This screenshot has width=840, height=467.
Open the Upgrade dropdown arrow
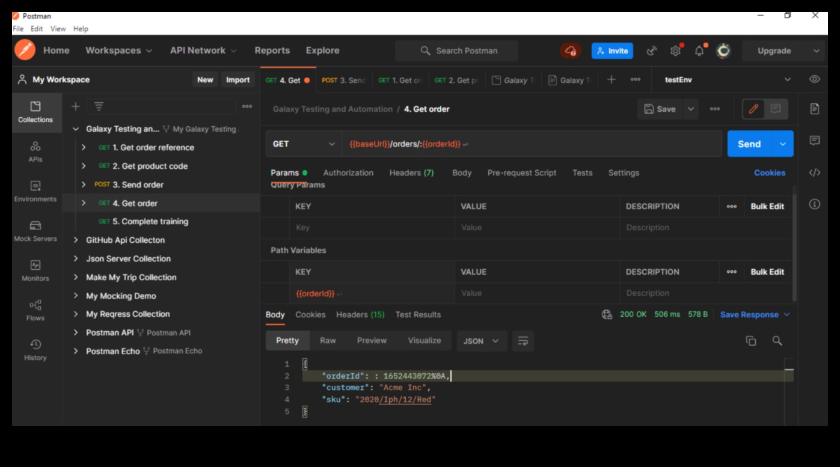[x=817, y=51]
